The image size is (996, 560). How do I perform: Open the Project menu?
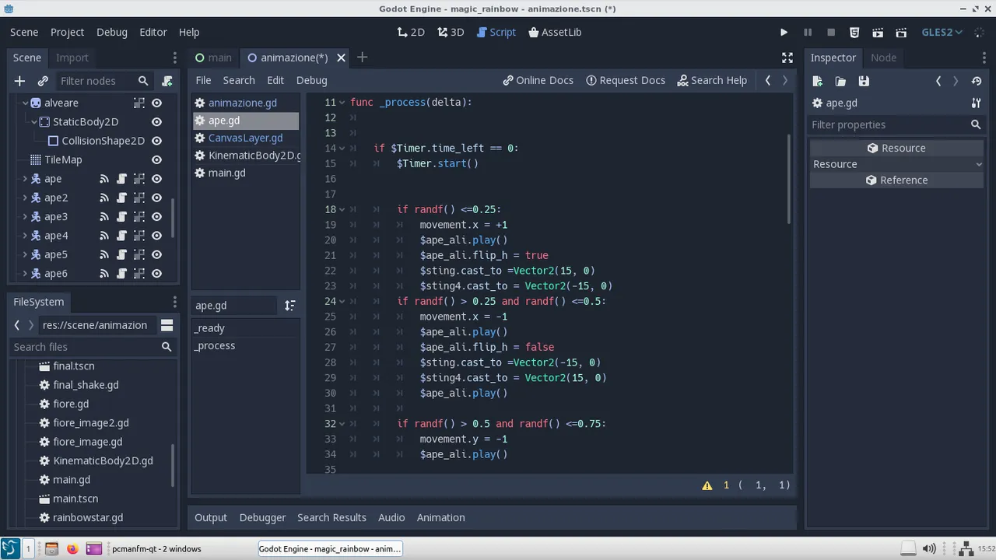click(67, 32)
